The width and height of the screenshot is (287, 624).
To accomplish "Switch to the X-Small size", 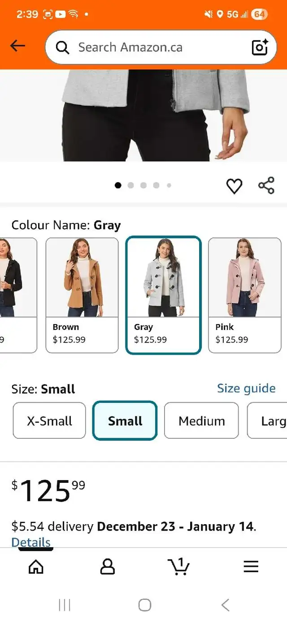I will click(49, 421).
